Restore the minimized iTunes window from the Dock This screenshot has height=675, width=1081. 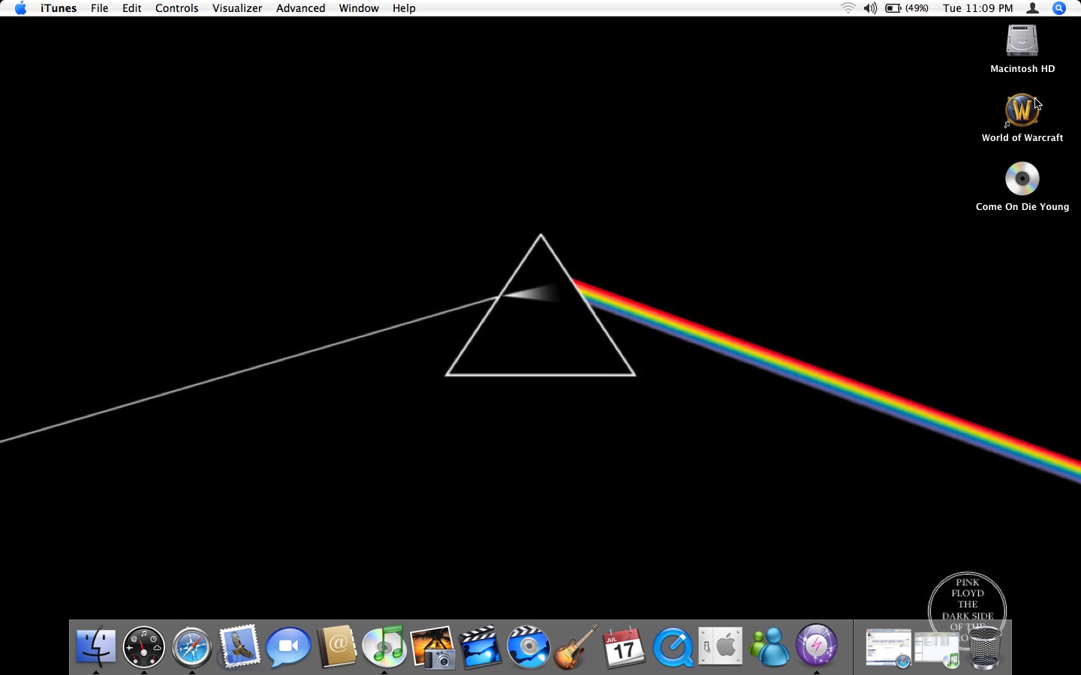[937, 649]
